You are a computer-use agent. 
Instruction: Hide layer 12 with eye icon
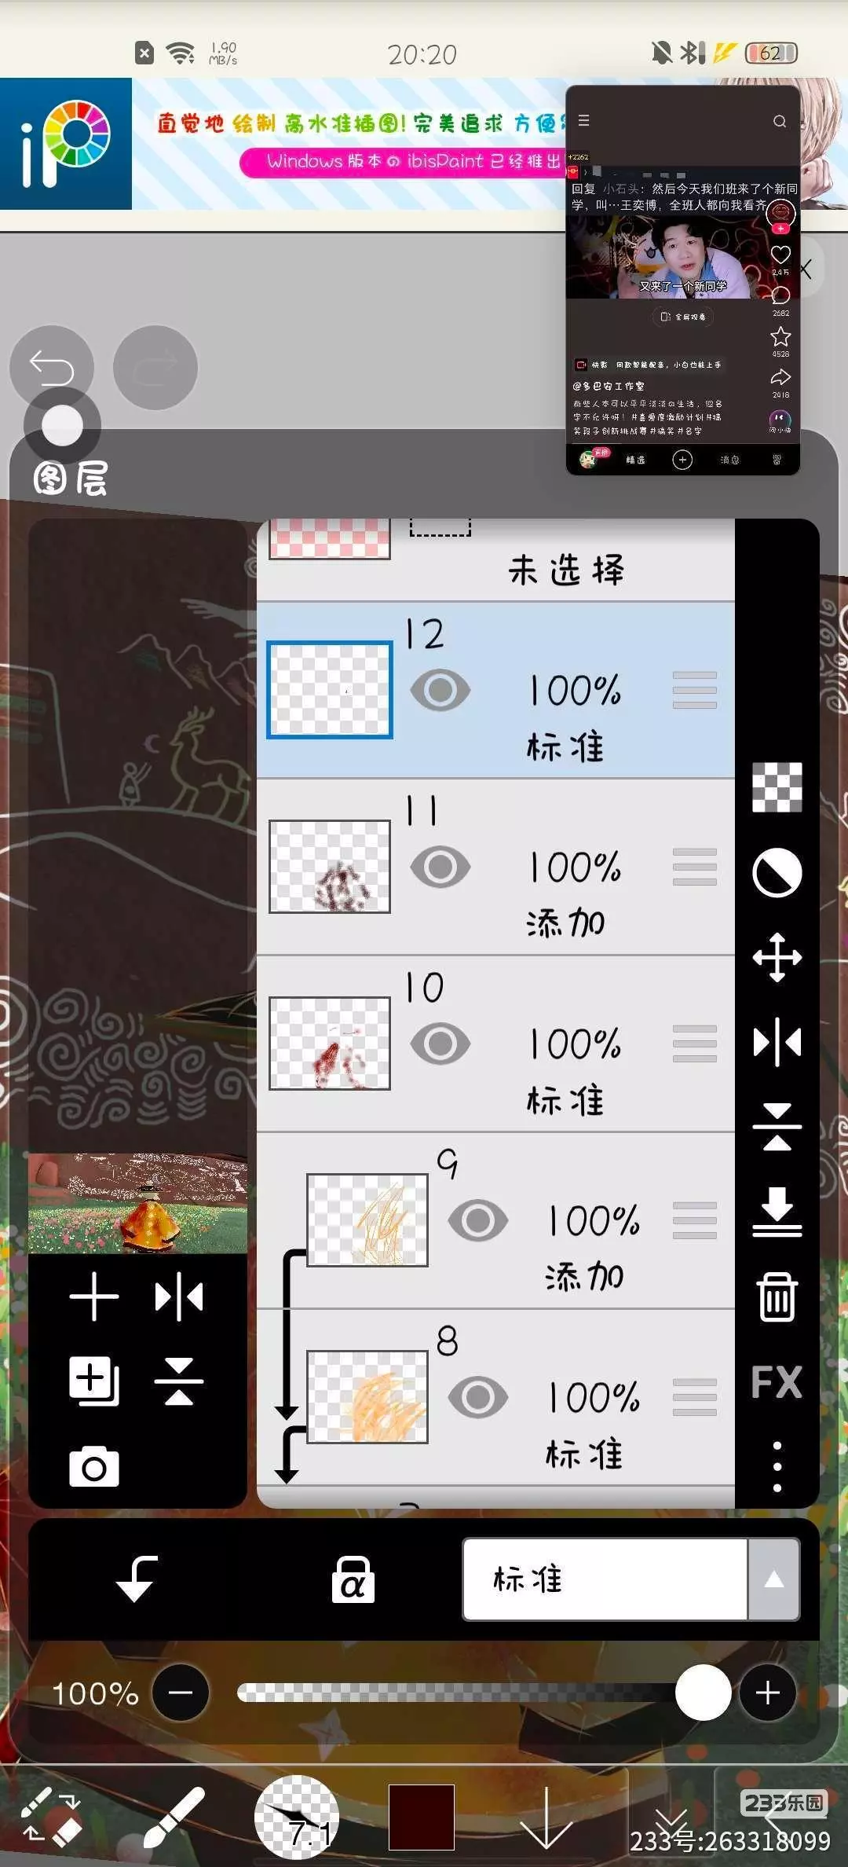pos(440,690)
